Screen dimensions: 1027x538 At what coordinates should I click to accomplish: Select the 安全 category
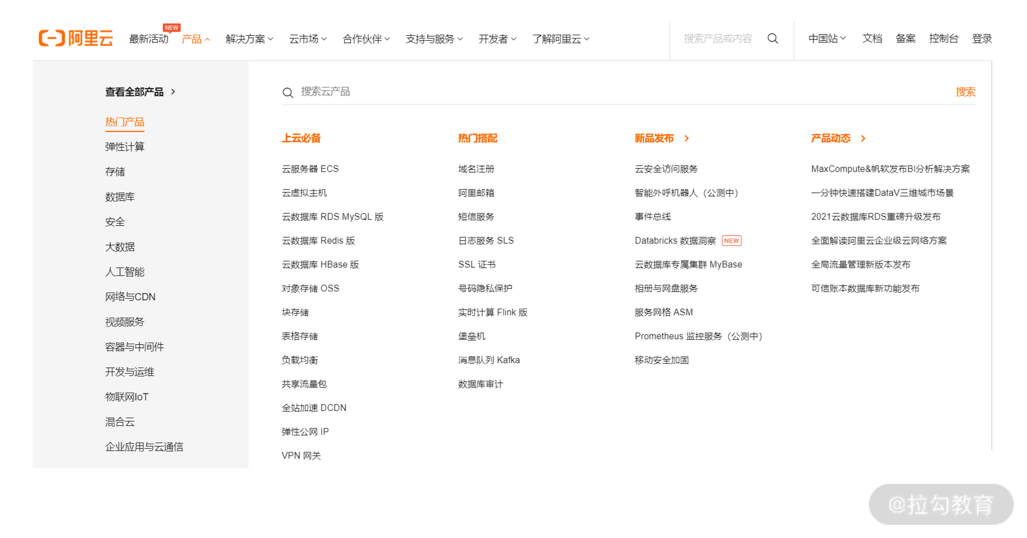[115, 222]
